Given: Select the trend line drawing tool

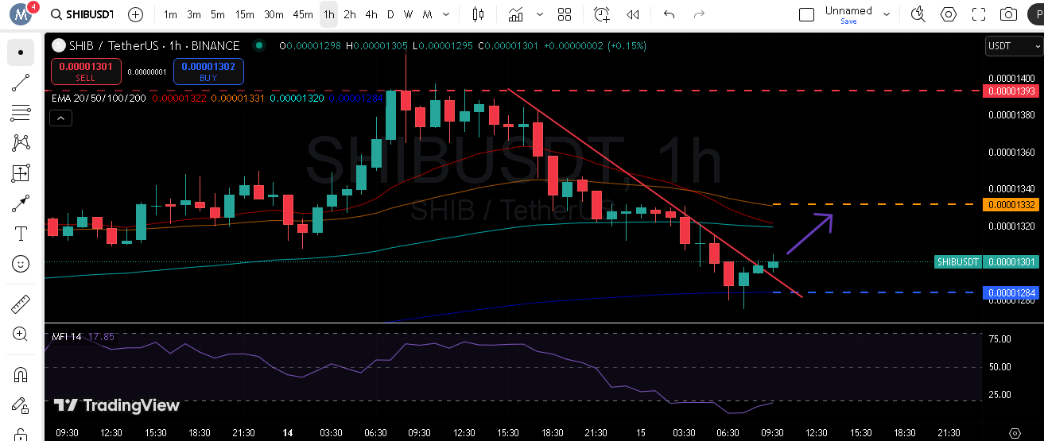Looking at the screenshot, I should pos(21,83).
